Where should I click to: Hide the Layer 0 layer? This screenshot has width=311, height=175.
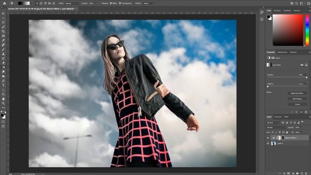pos(268,143)
